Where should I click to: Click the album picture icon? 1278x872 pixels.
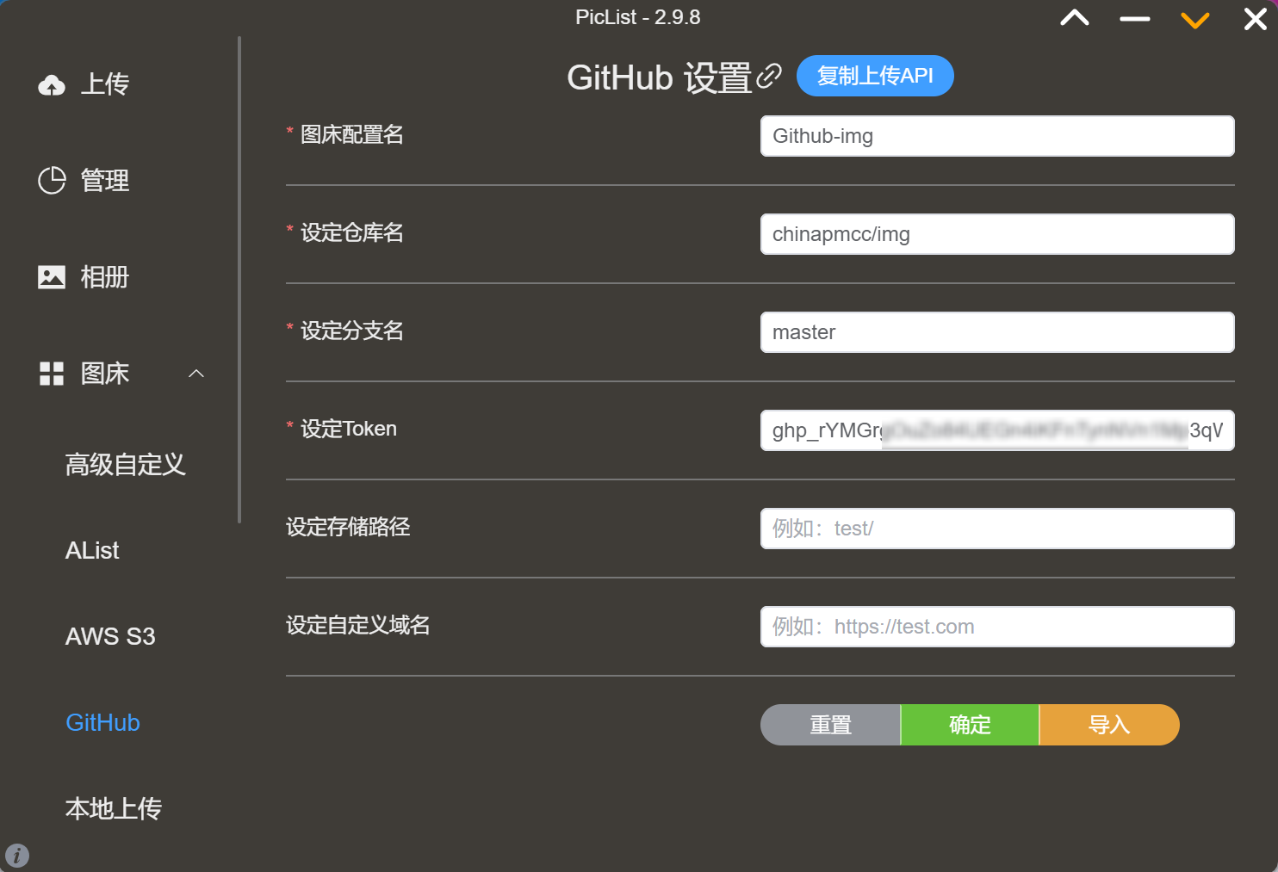pyautogui.click(x=52, y=277)
